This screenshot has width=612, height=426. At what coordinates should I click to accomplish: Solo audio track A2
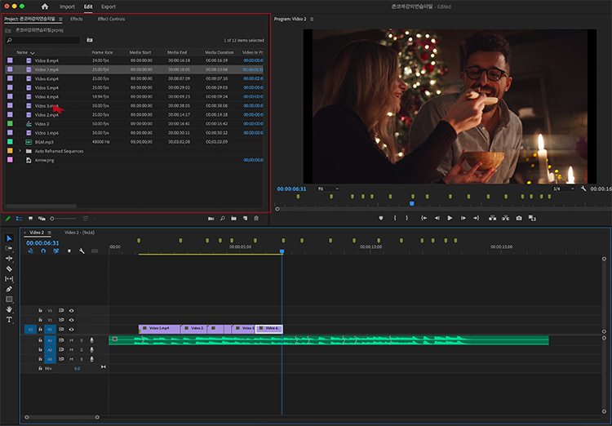(82, 349)
